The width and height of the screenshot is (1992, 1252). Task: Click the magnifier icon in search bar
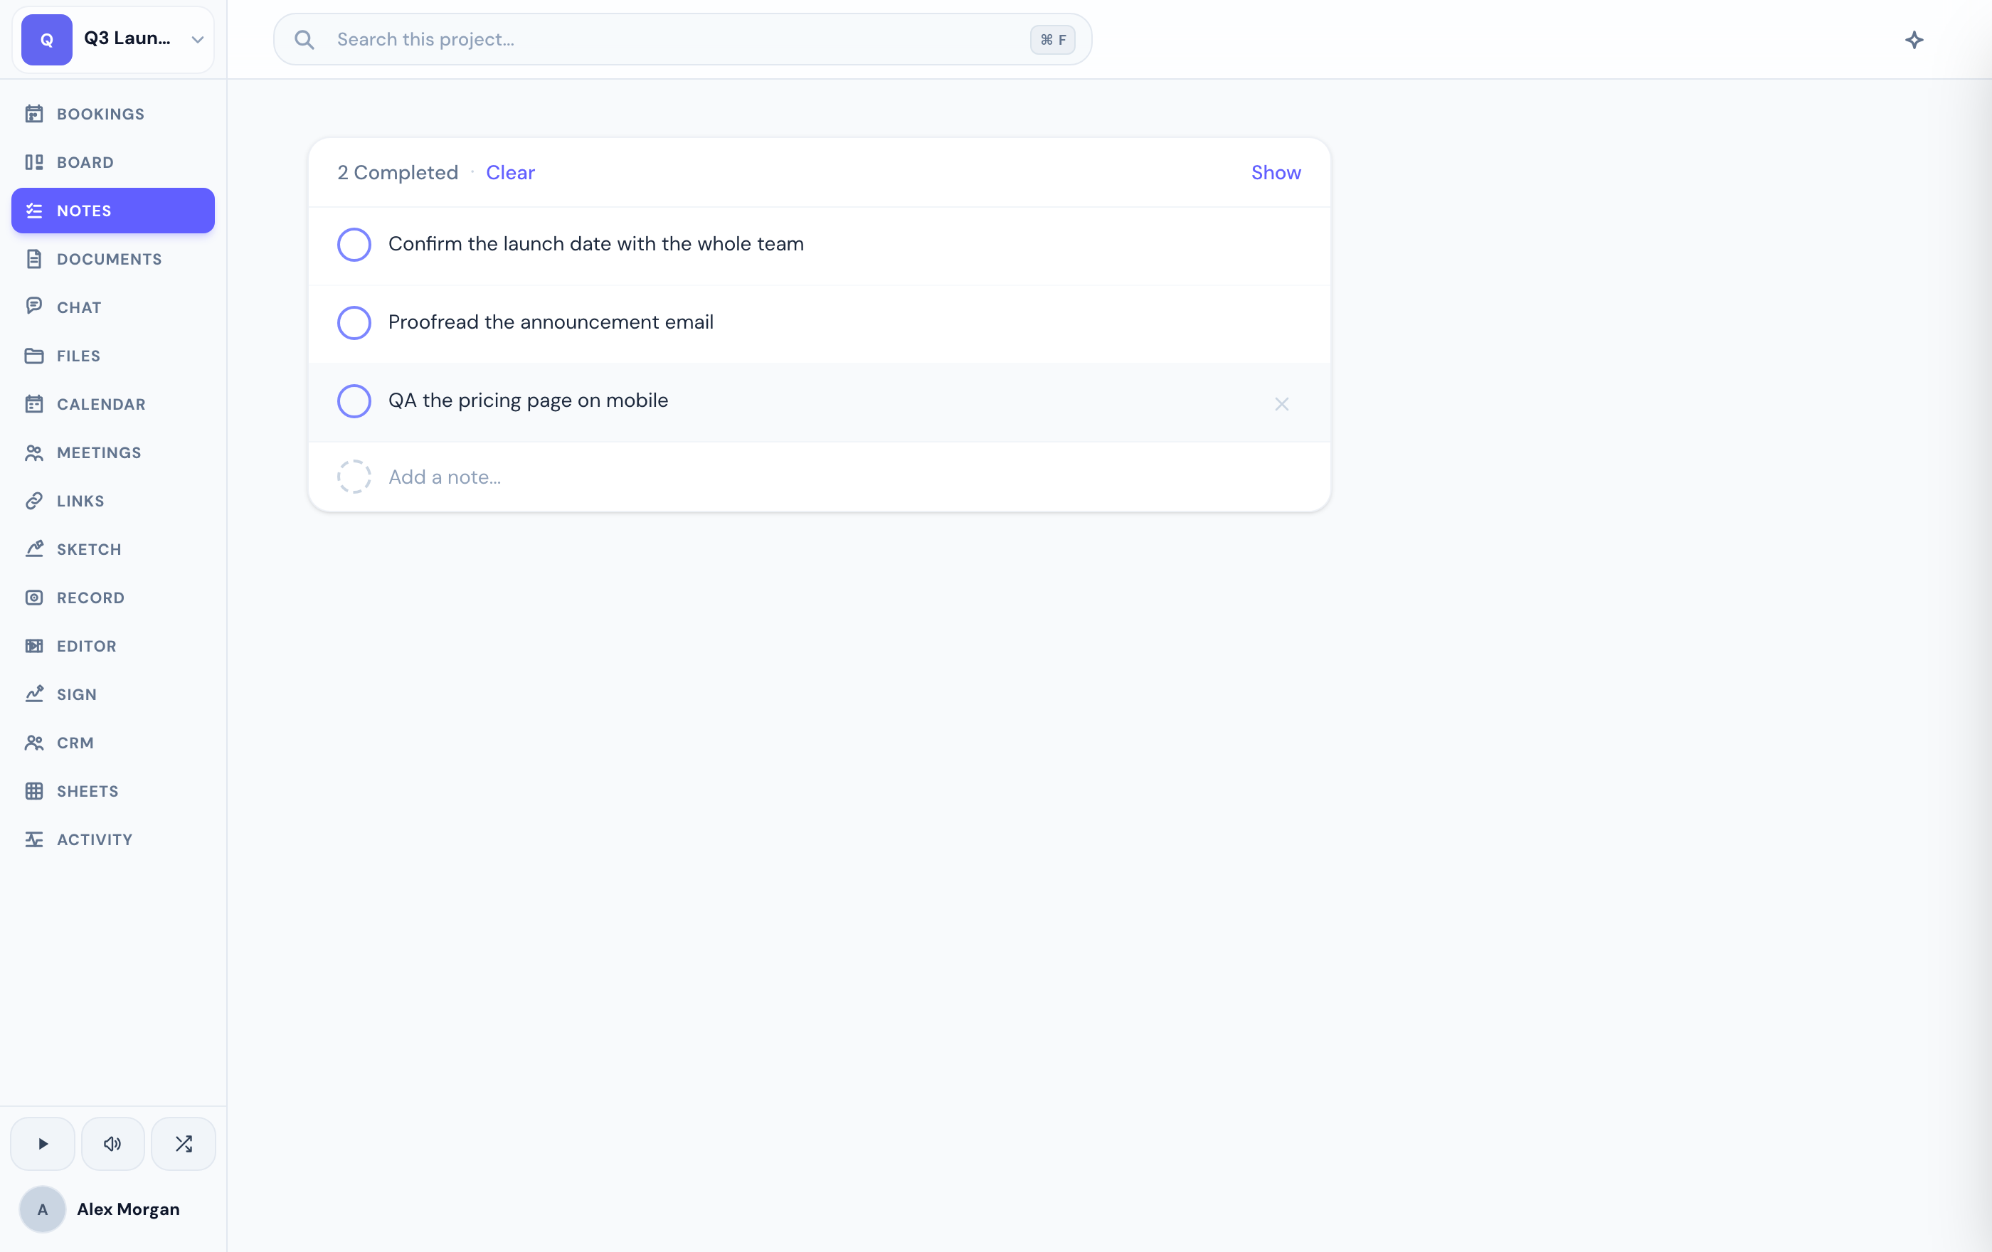coord(304,40)
